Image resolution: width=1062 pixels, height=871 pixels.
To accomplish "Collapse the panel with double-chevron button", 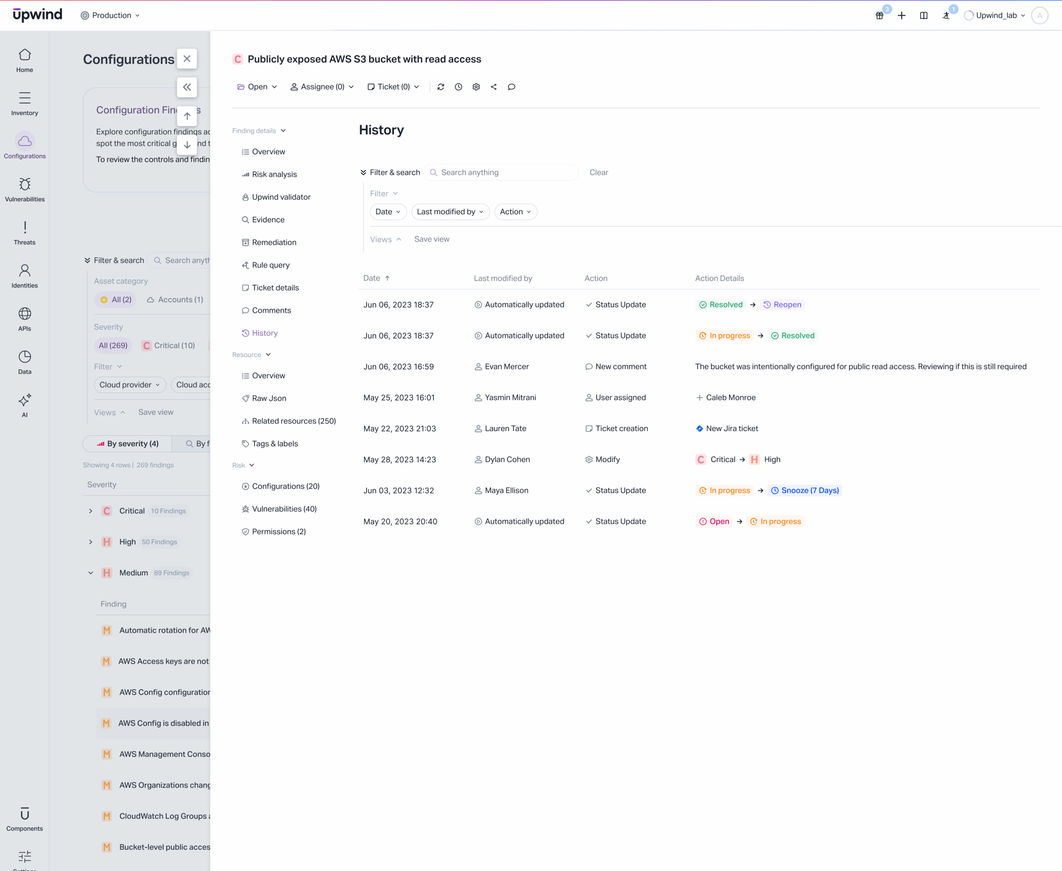I will click(x=187, y=87).
